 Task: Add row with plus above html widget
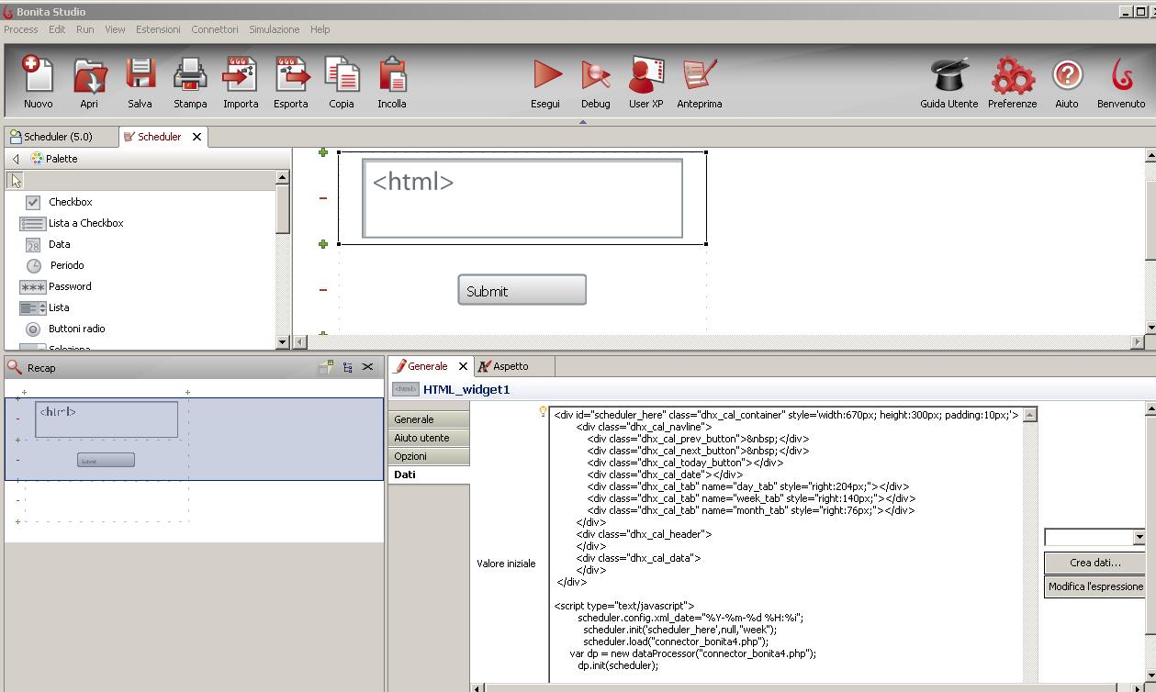click(x=323, y=152)
